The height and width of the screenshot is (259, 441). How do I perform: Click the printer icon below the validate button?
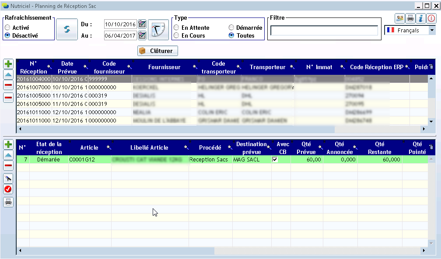[x=8, y=202]
